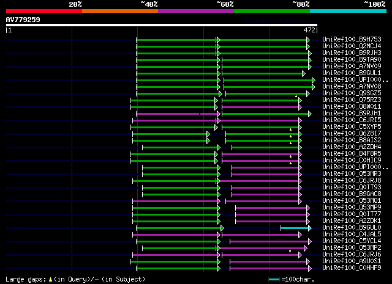Click the UniRef100_B9GUL1 hit name
This screenshot has width=392, height=284.
coord(352,73)
